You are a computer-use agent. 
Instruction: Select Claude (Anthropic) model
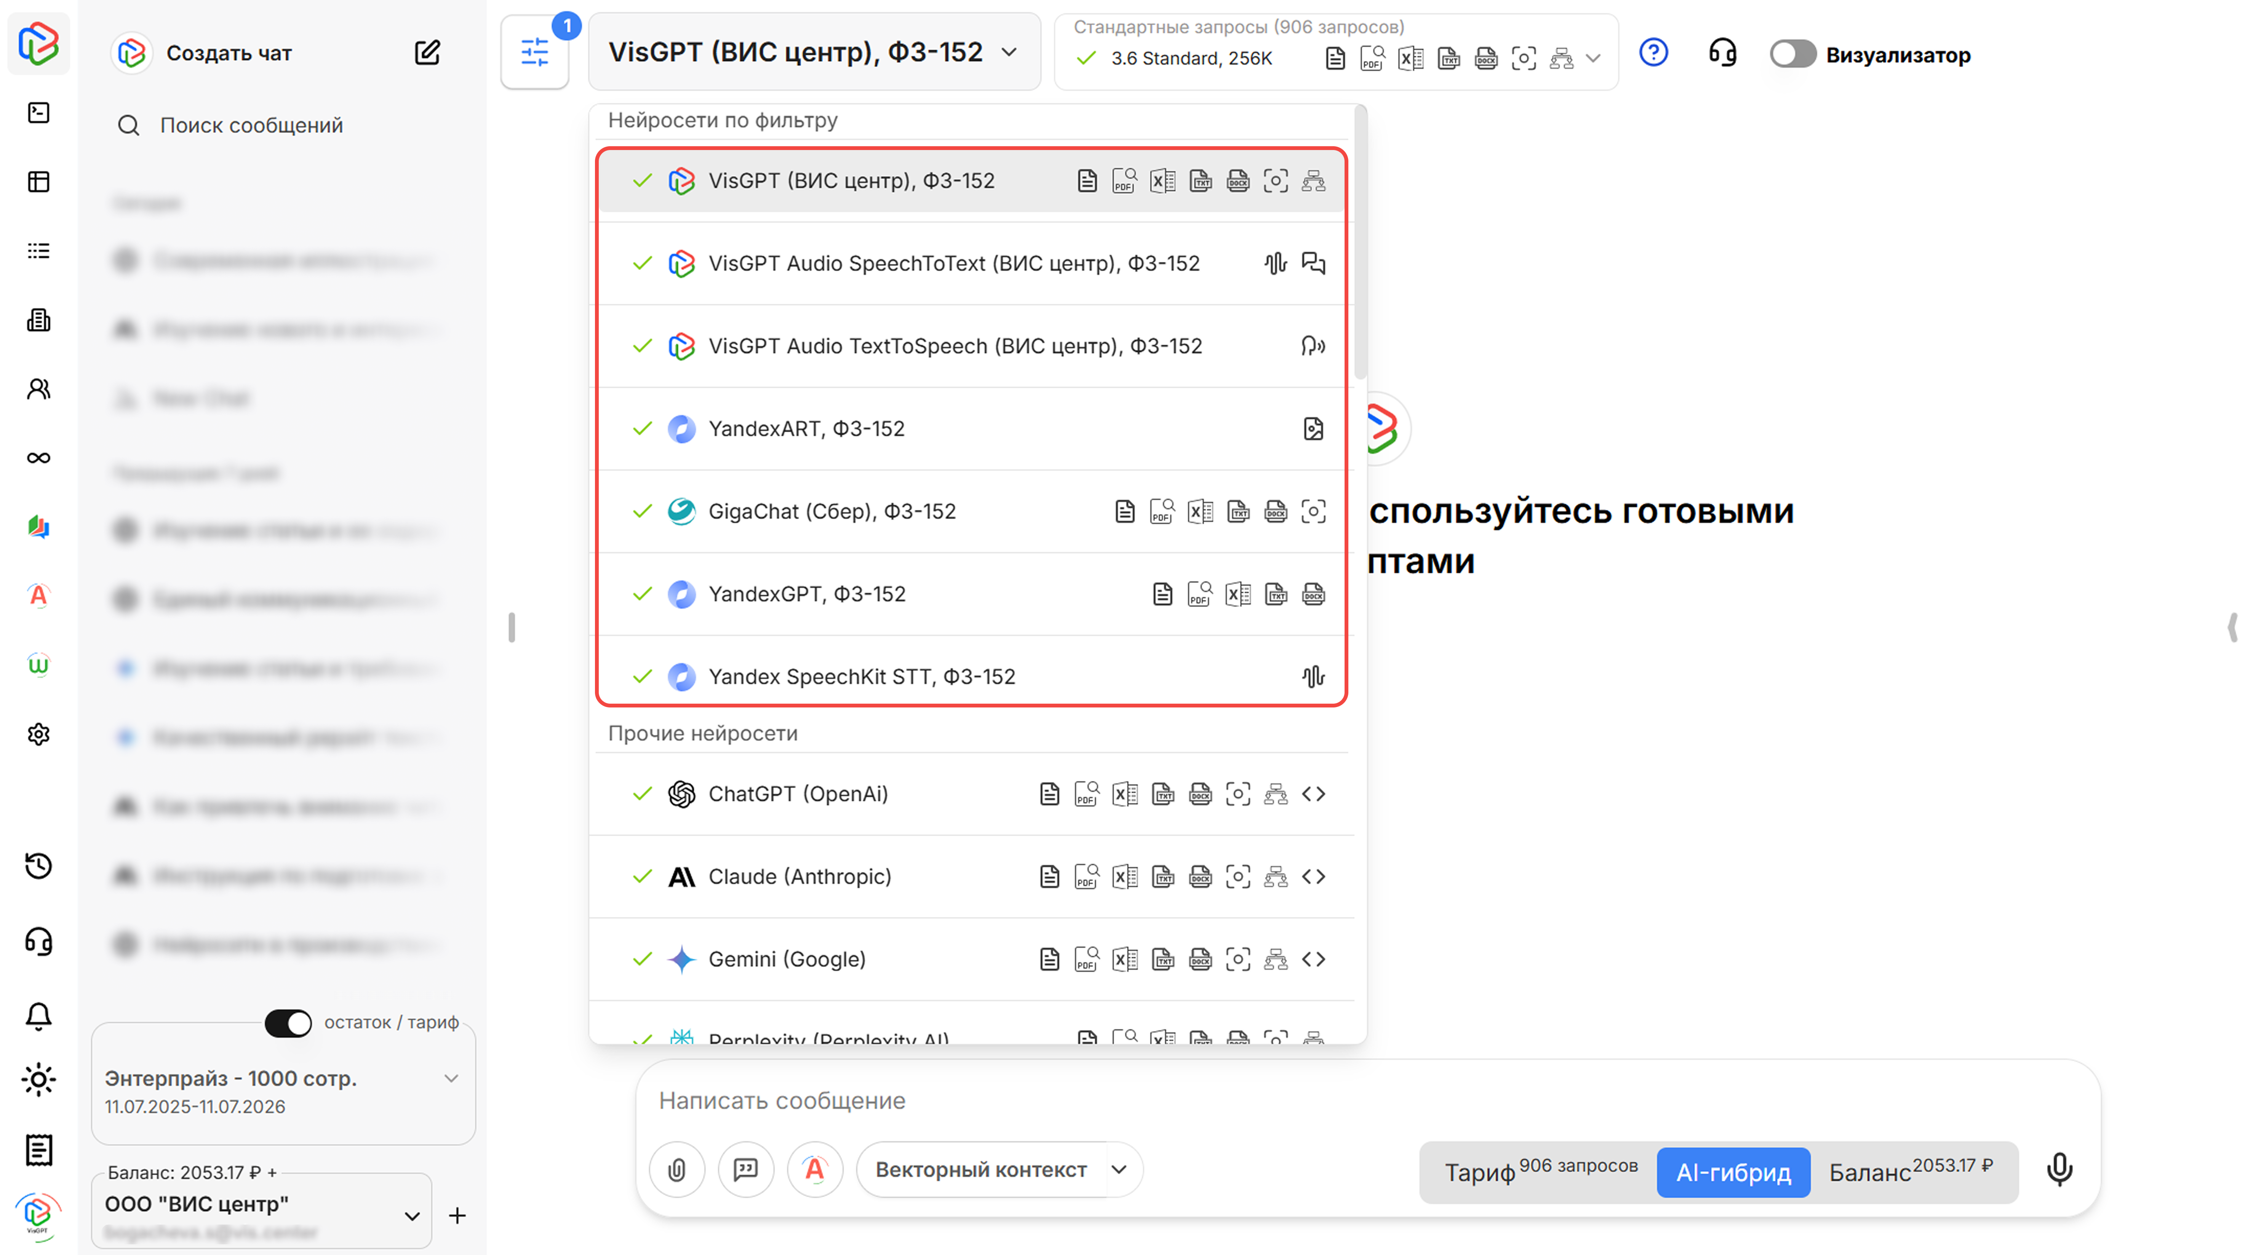tap(972, 877)
